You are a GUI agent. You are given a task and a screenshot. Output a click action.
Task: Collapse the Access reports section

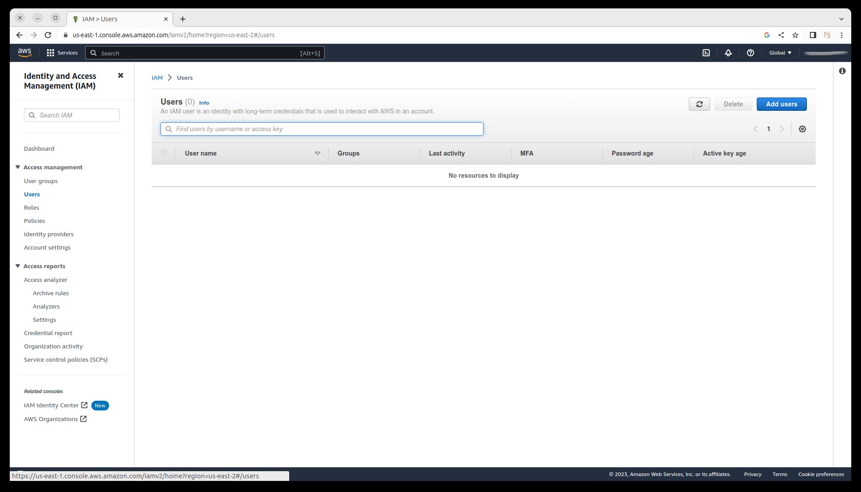click(18, 266)
